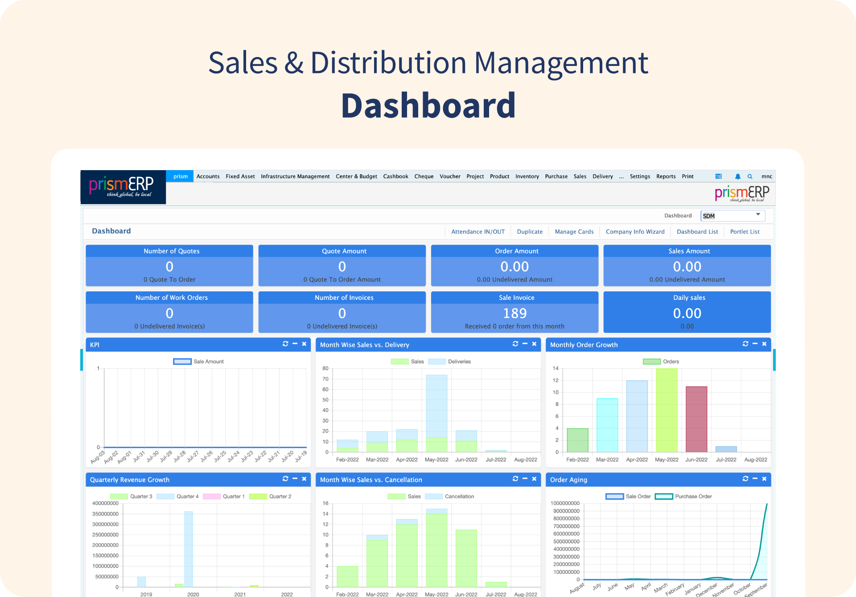The width and height of the screenshot is (856, 597).
Task: Click the search magnifier icon
Action: click(x=750, y=176)
